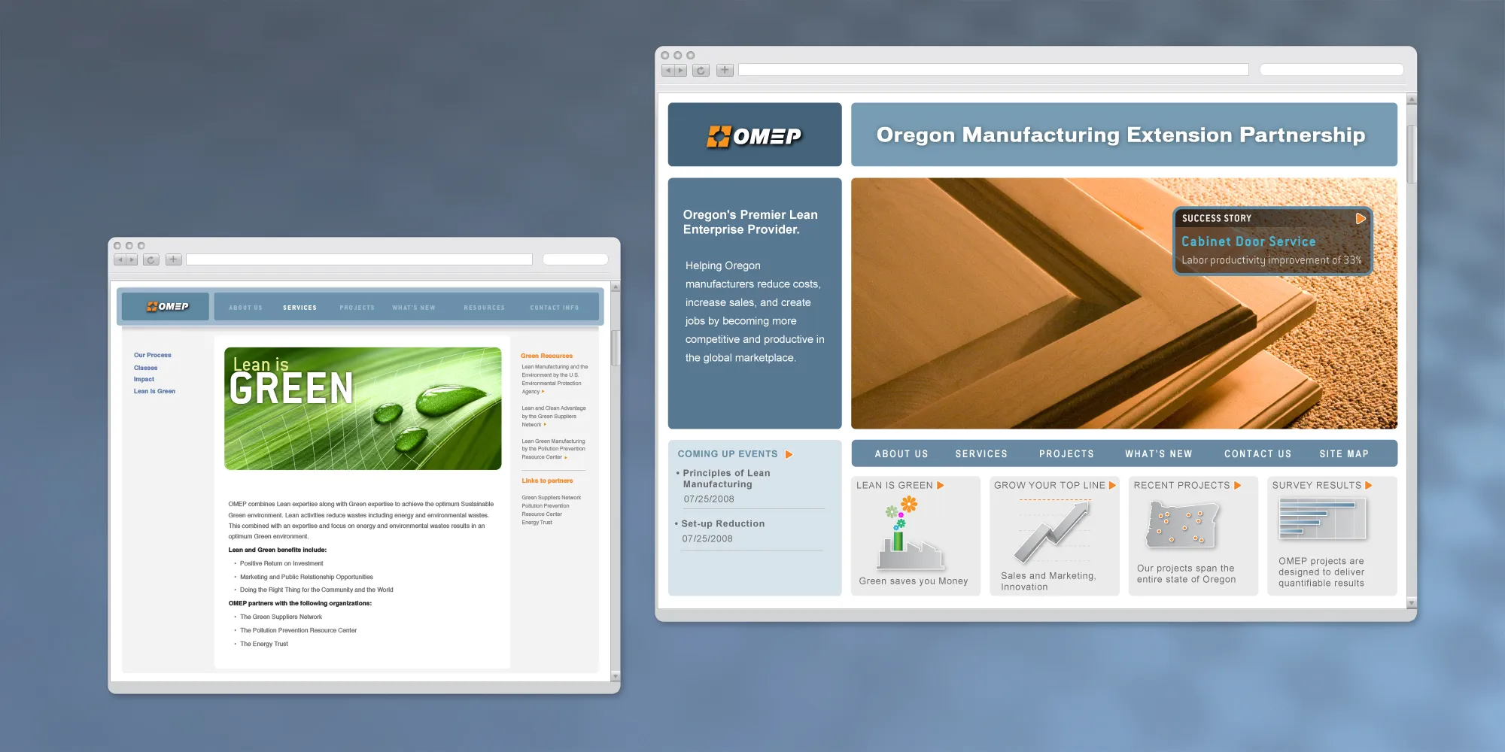Screen dimensions: 1505x752
Task: Click Services tab in left window nav
Action: pos(299,308)
